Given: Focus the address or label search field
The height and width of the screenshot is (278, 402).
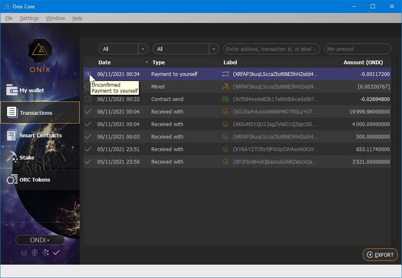Looking at the screenshot, I should 272,49.
